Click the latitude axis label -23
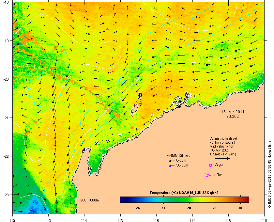This screenshot has width=274, height=222. coord(6,195)
